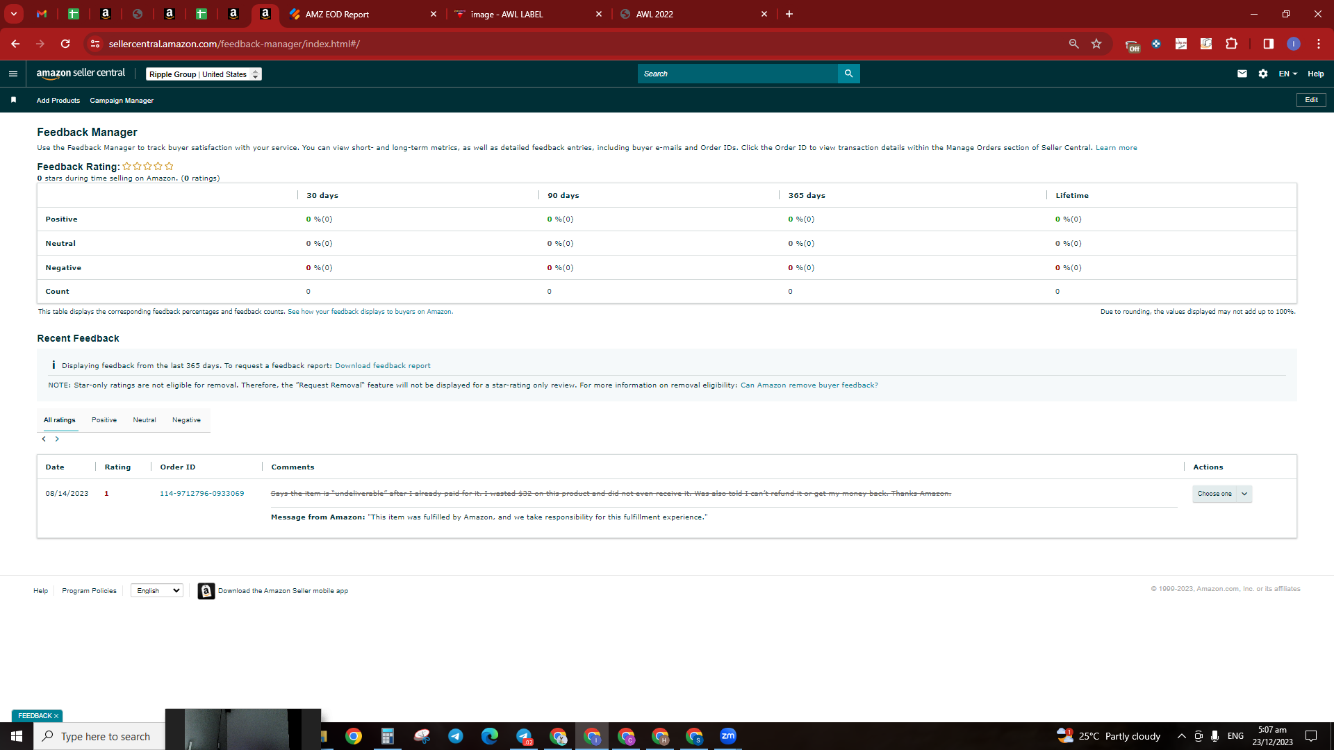Bookmark this page with the star icon

click(x=1096, y=44)
